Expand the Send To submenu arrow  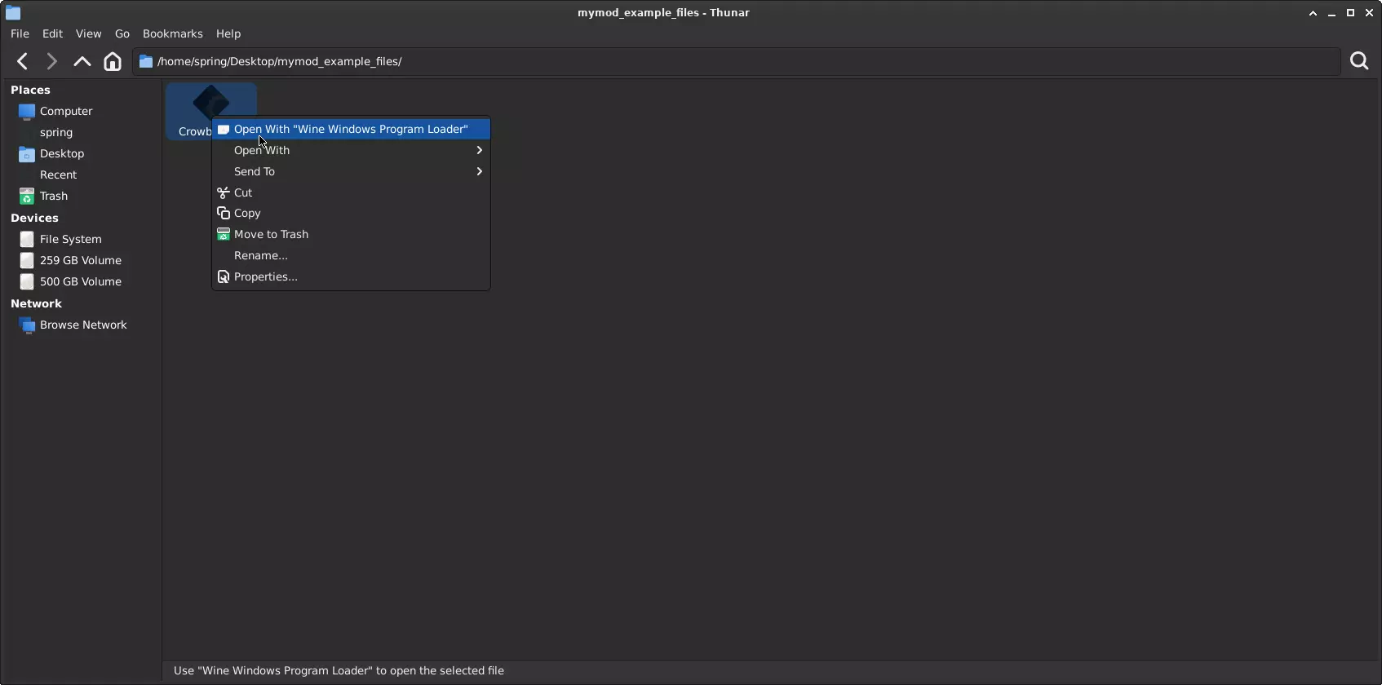[480, 171]
